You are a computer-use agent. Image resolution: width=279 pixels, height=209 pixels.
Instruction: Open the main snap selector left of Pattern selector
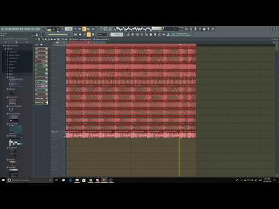click(103, 34)
